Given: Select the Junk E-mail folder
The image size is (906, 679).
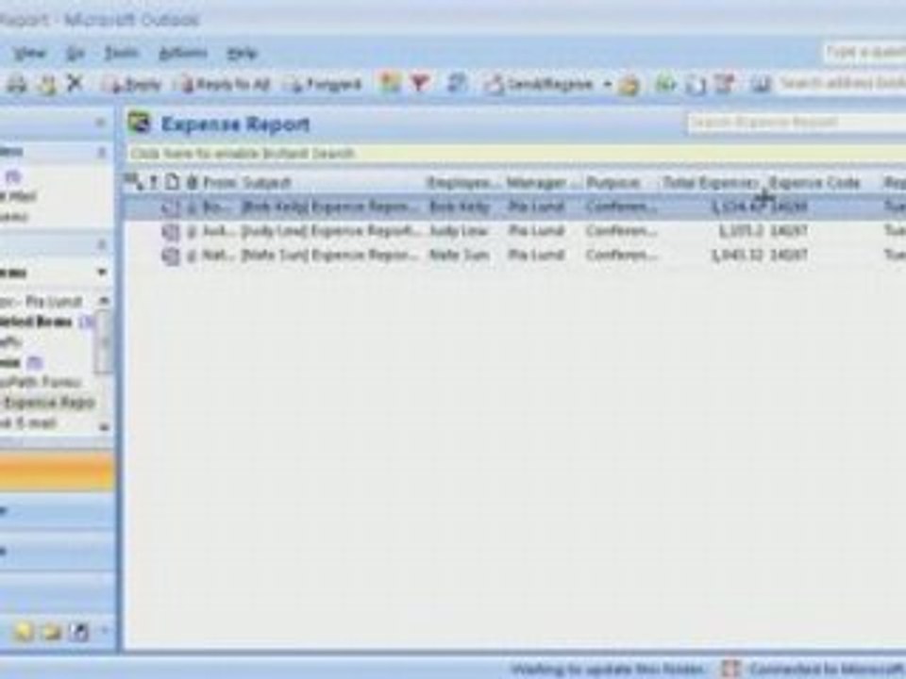Looking at the screenshot, I should [29, 422].
